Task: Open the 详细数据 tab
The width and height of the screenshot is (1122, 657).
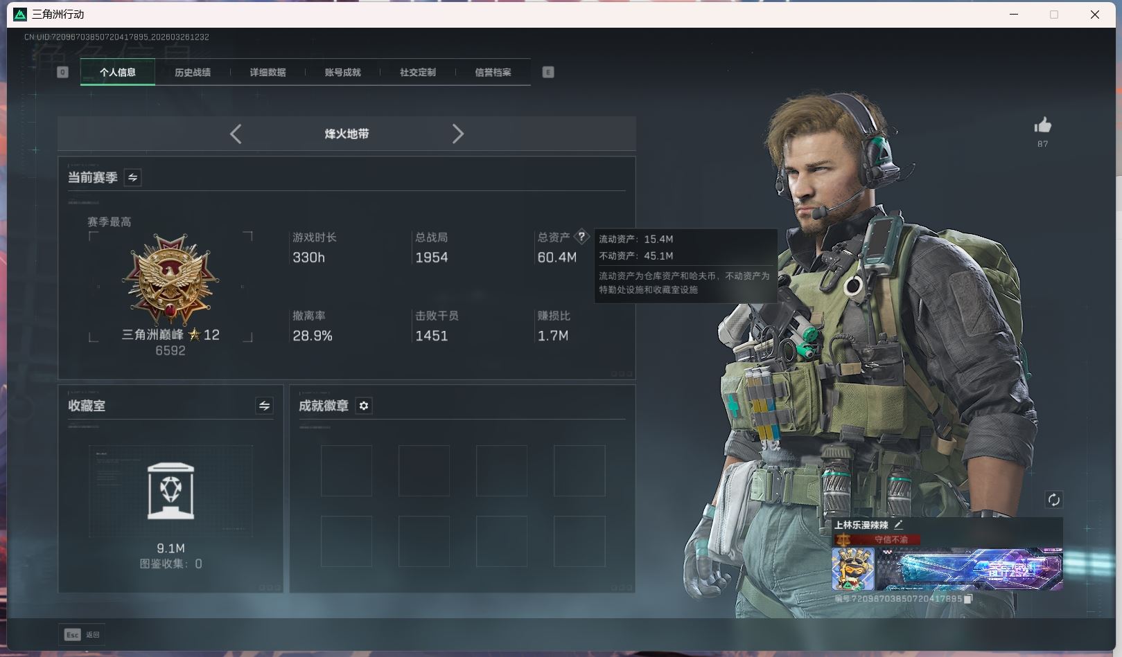Action: point(268,72)
